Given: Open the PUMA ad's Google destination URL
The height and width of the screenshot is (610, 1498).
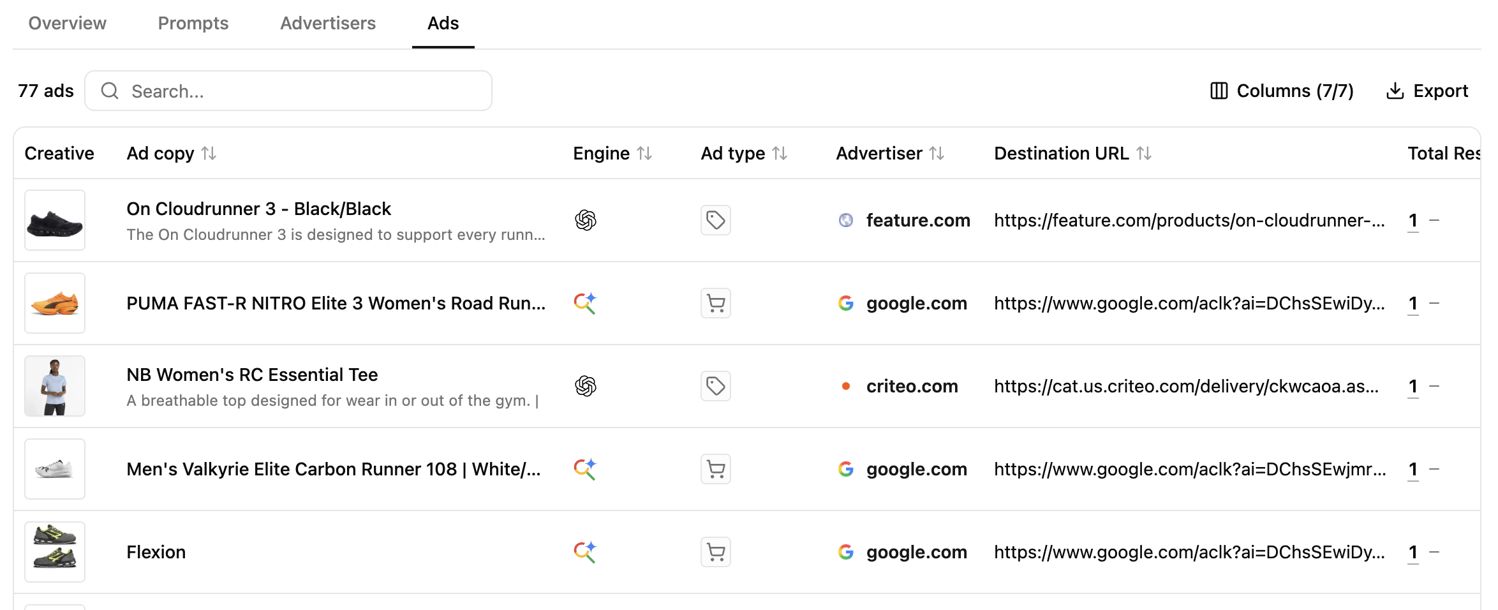Looking at the screenshot, I should [1190, 303].
